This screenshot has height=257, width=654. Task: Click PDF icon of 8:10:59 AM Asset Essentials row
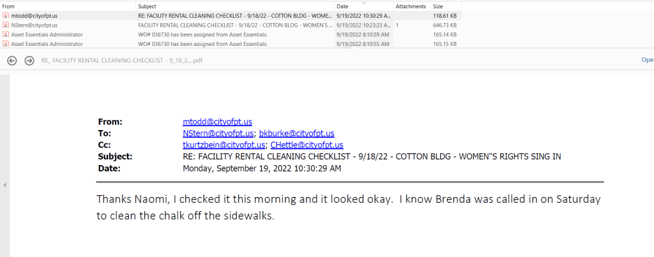pos(6,34)
